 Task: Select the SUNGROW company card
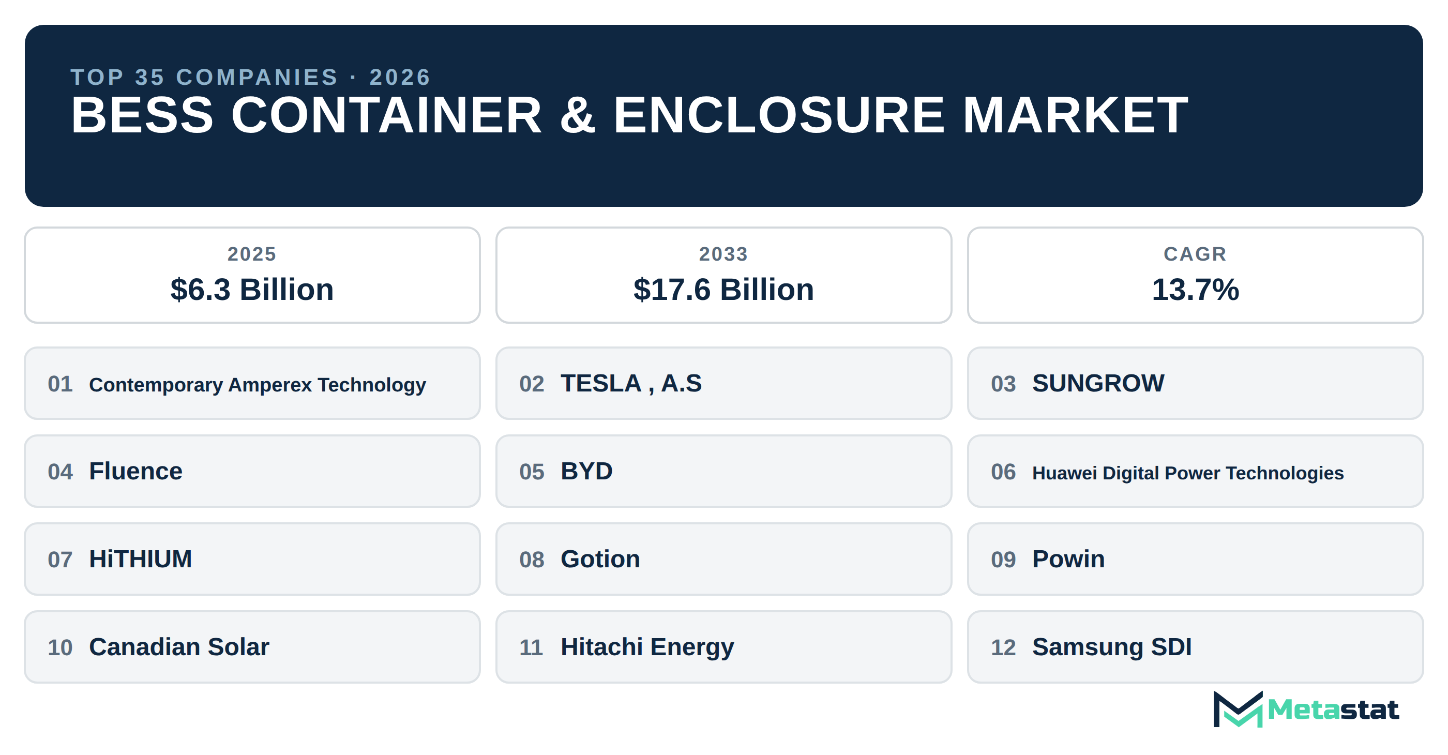[x=1195, y=383]
